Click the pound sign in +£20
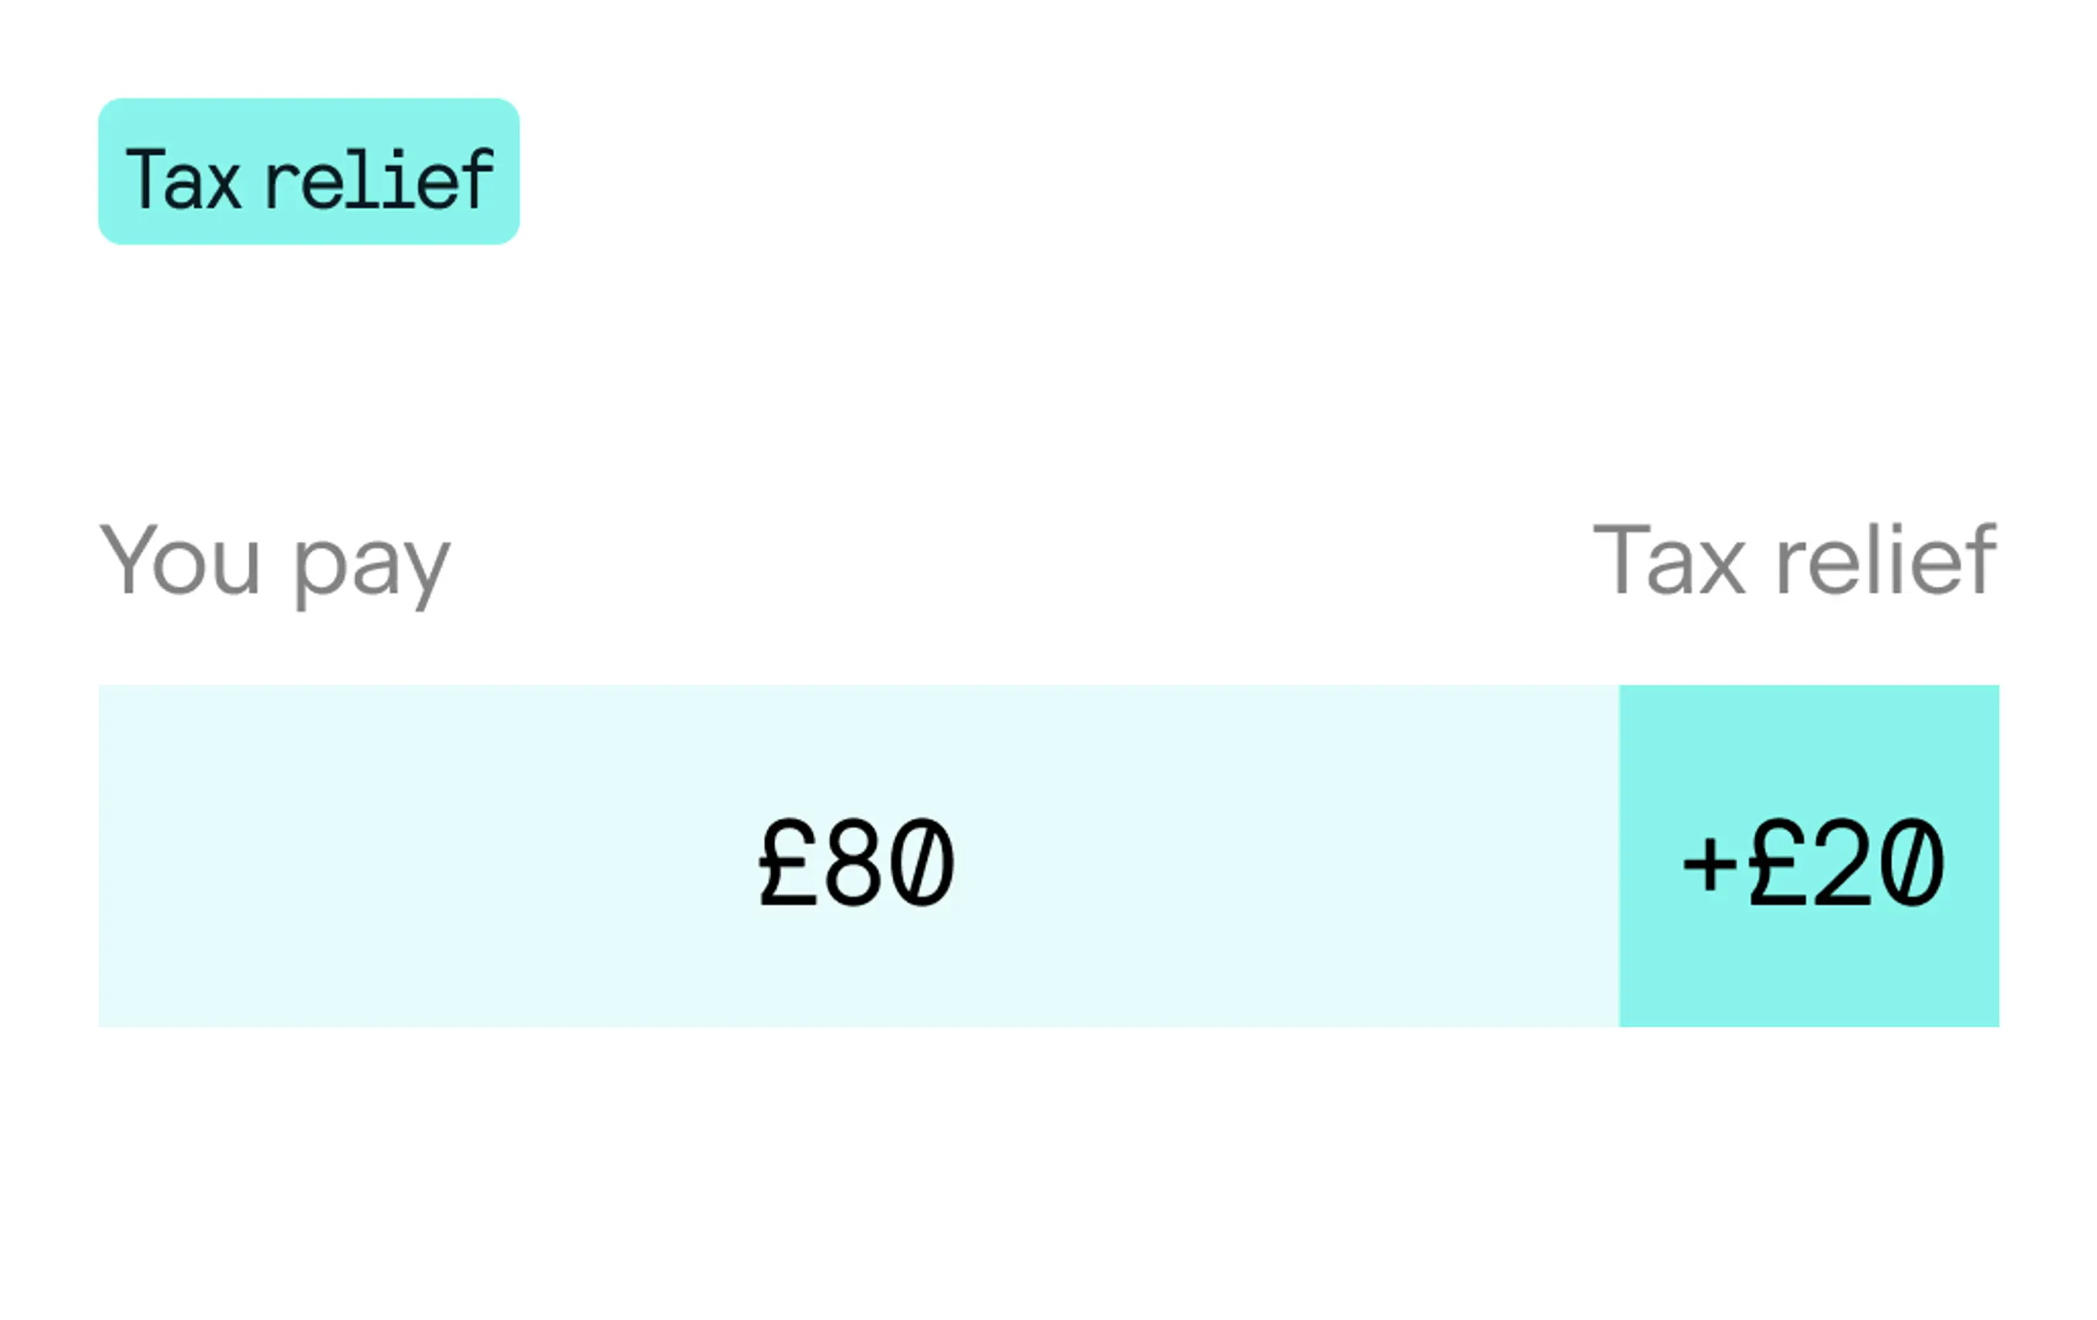This screenshot has width=2097, height=1320. (x=1778, y=862)
